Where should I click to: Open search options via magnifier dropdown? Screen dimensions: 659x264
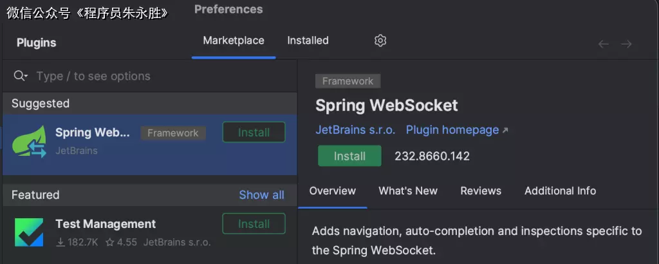(x=21, y=76)
